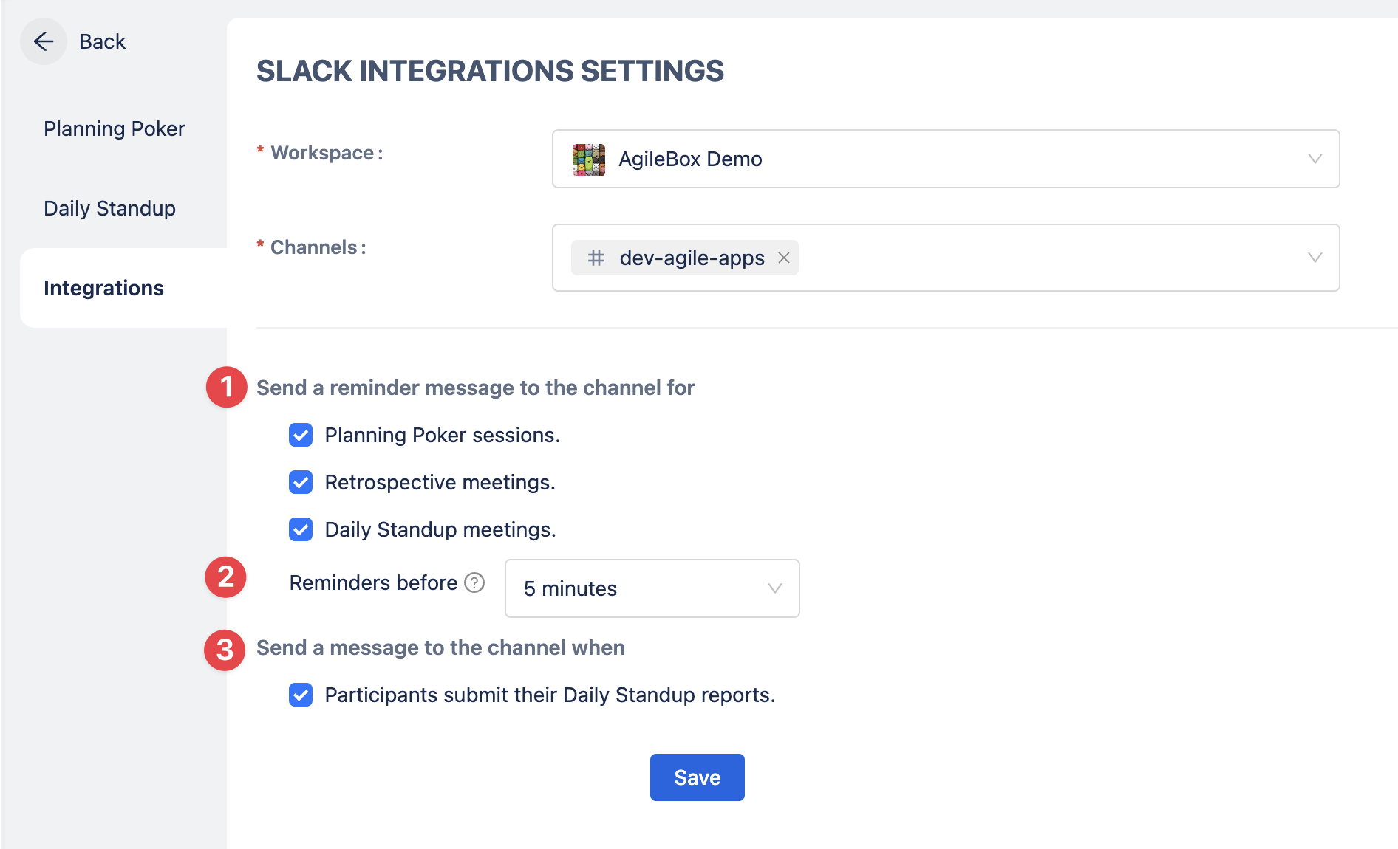Uncheck Planning Poker sessions reminder
1398x849 pixels.
pyautogui.click(x=301, y=435)
